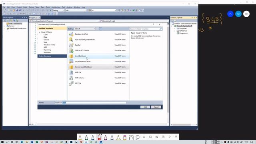Click the redo arrow in whiteboard toolbar
The image size is (256, 144).
[x=176, y=137]
